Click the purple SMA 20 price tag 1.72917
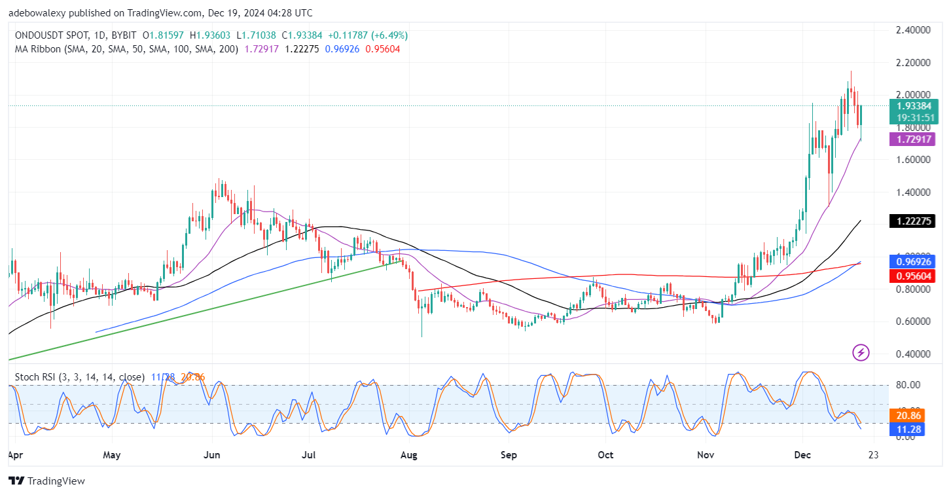The width and height of the screenshot is (951, 495). tap(912, 139)
